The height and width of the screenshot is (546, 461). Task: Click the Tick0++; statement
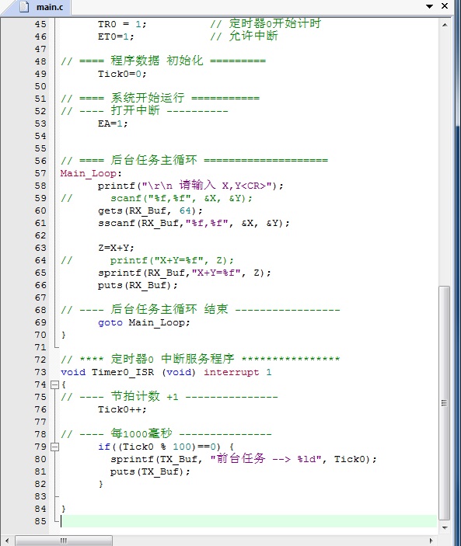click(x=122, y=409)
